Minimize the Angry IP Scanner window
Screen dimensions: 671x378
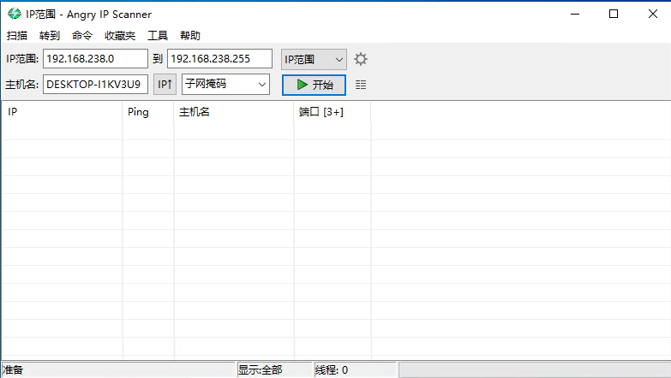[575, 14]
